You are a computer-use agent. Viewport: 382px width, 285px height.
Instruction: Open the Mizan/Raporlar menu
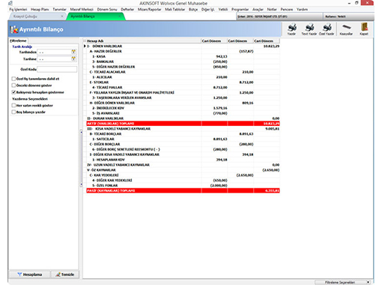[x=150, y=9]
